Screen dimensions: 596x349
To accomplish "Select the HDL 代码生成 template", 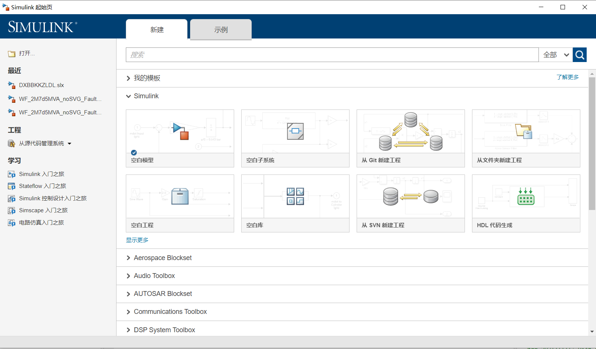I will click(526, 203).
